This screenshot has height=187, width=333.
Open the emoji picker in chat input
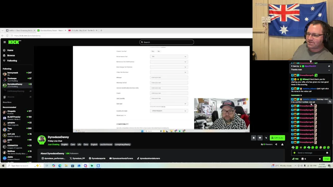(327, 153)
